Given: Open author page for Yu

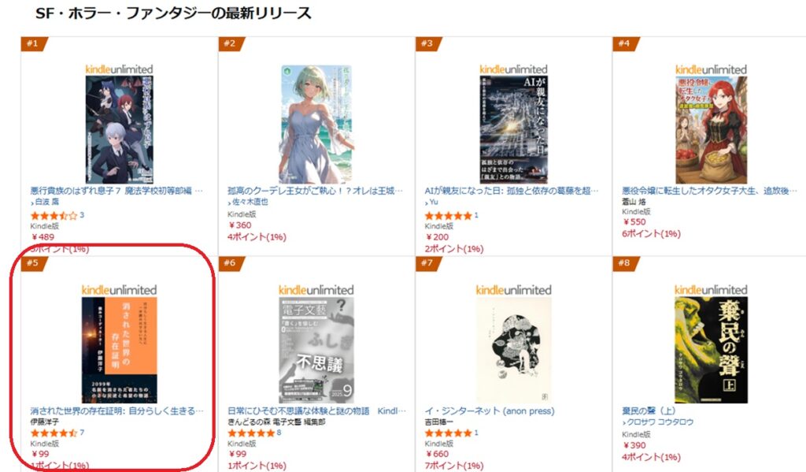Looking at the screenshot, I should coord(434,203).
